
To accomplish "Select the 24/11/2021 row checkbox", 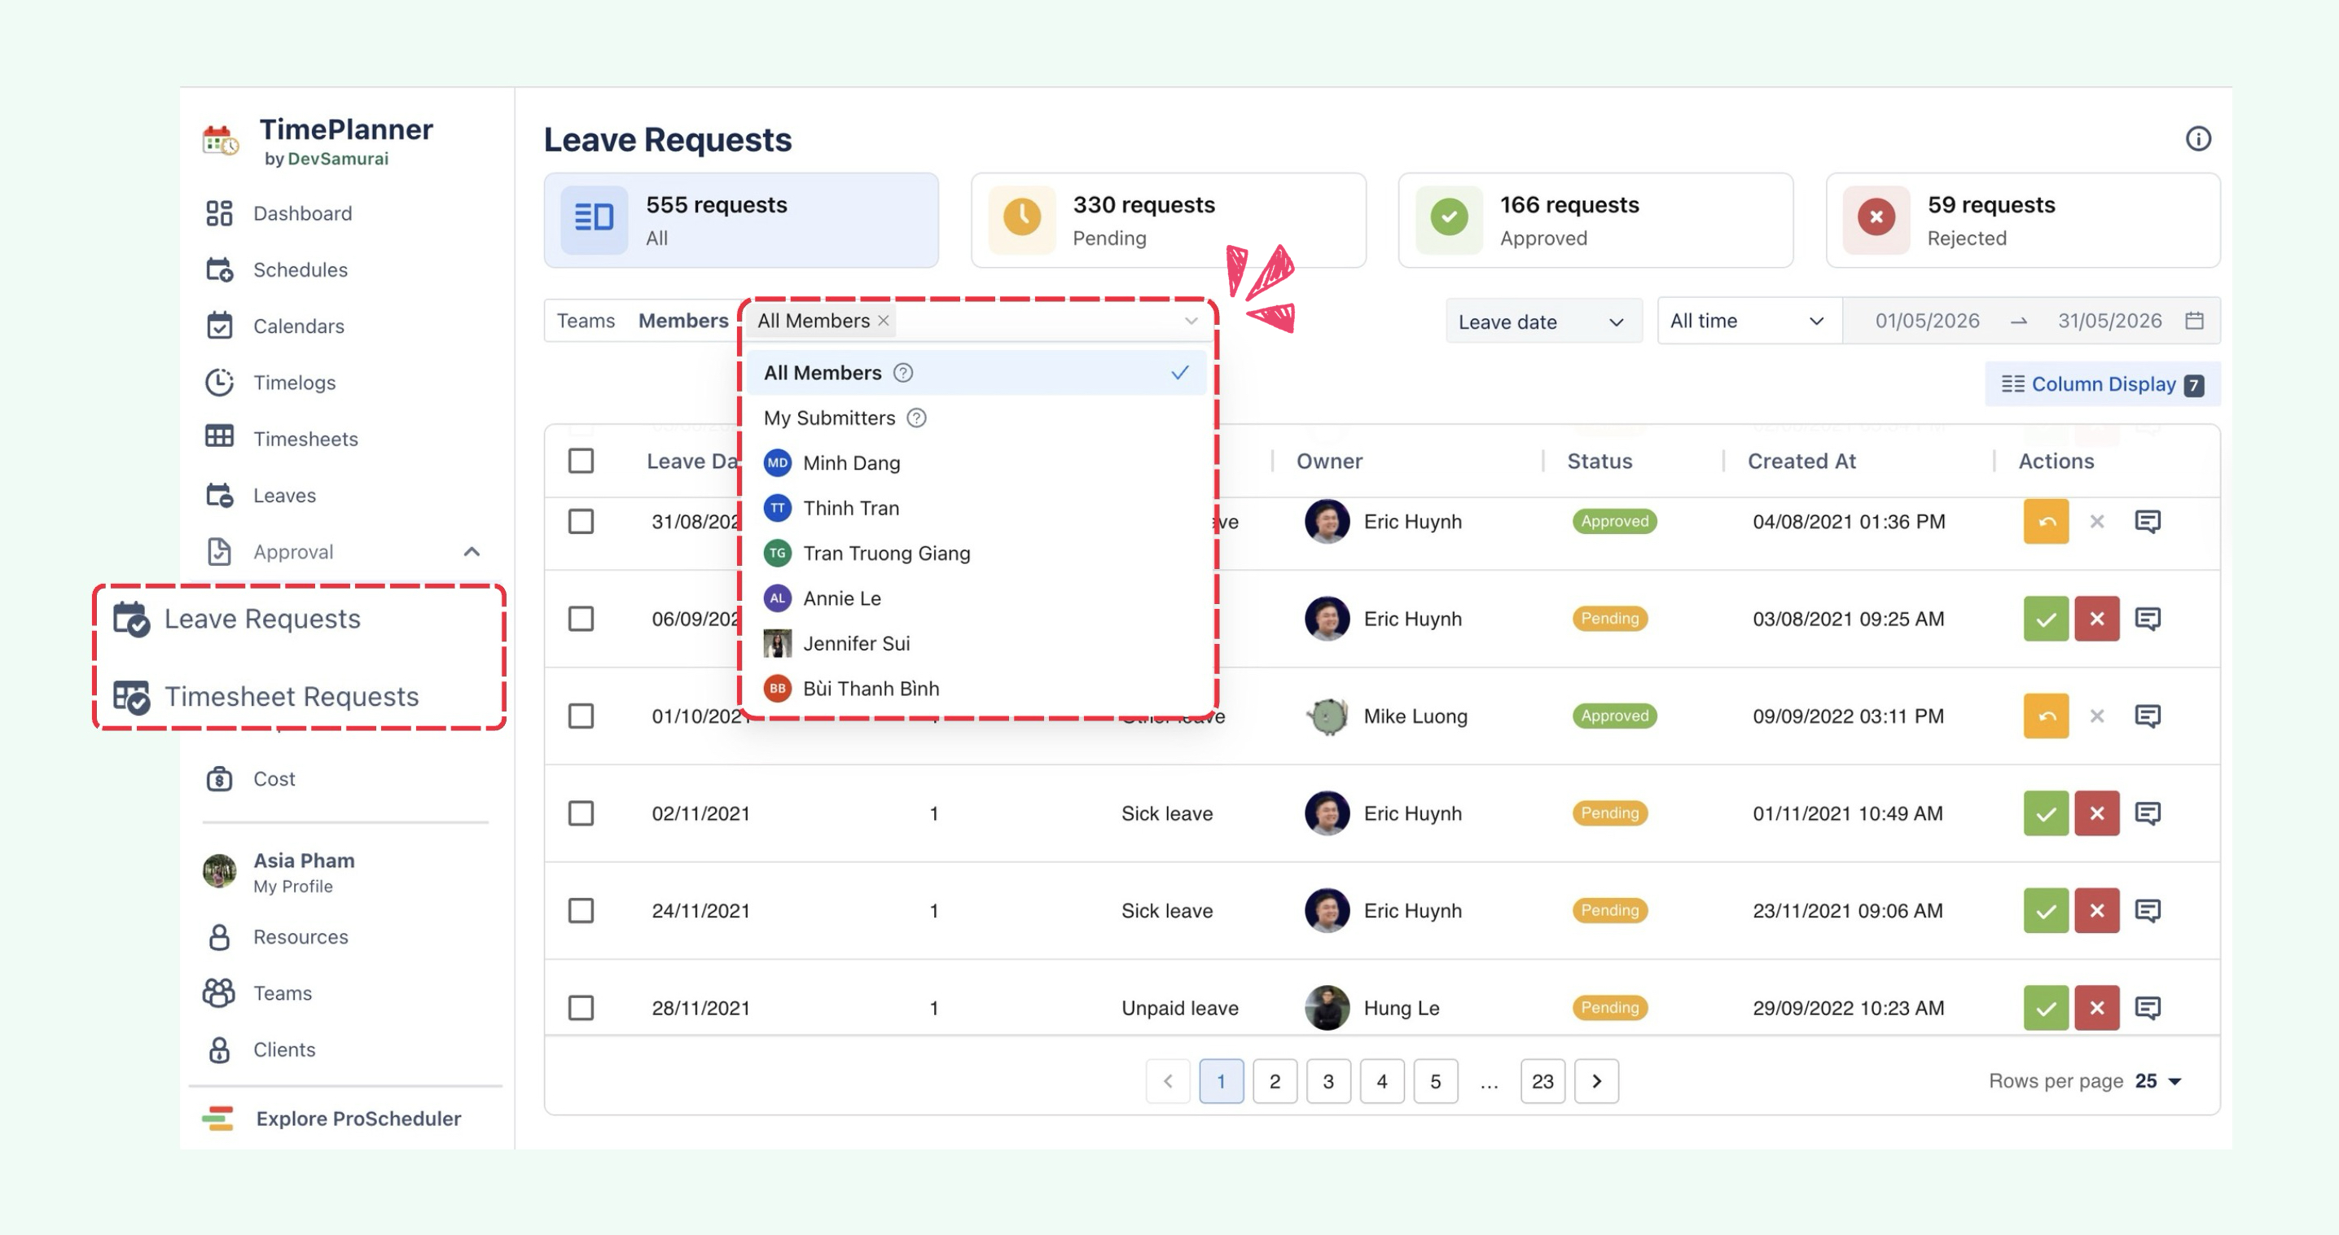I will (x=581, y=910).
